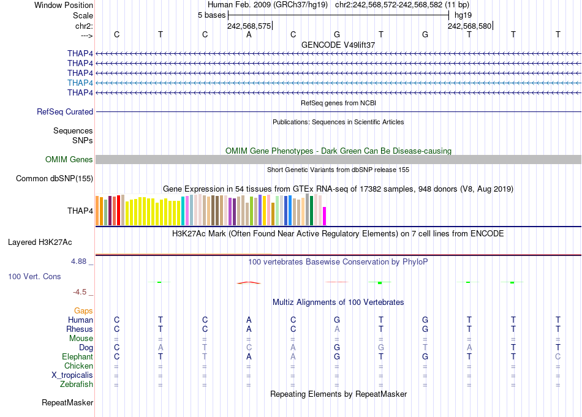Click the '--->' strand direction arrow
Viewport: 582px width, 417px height.
[x=86, y=36]
